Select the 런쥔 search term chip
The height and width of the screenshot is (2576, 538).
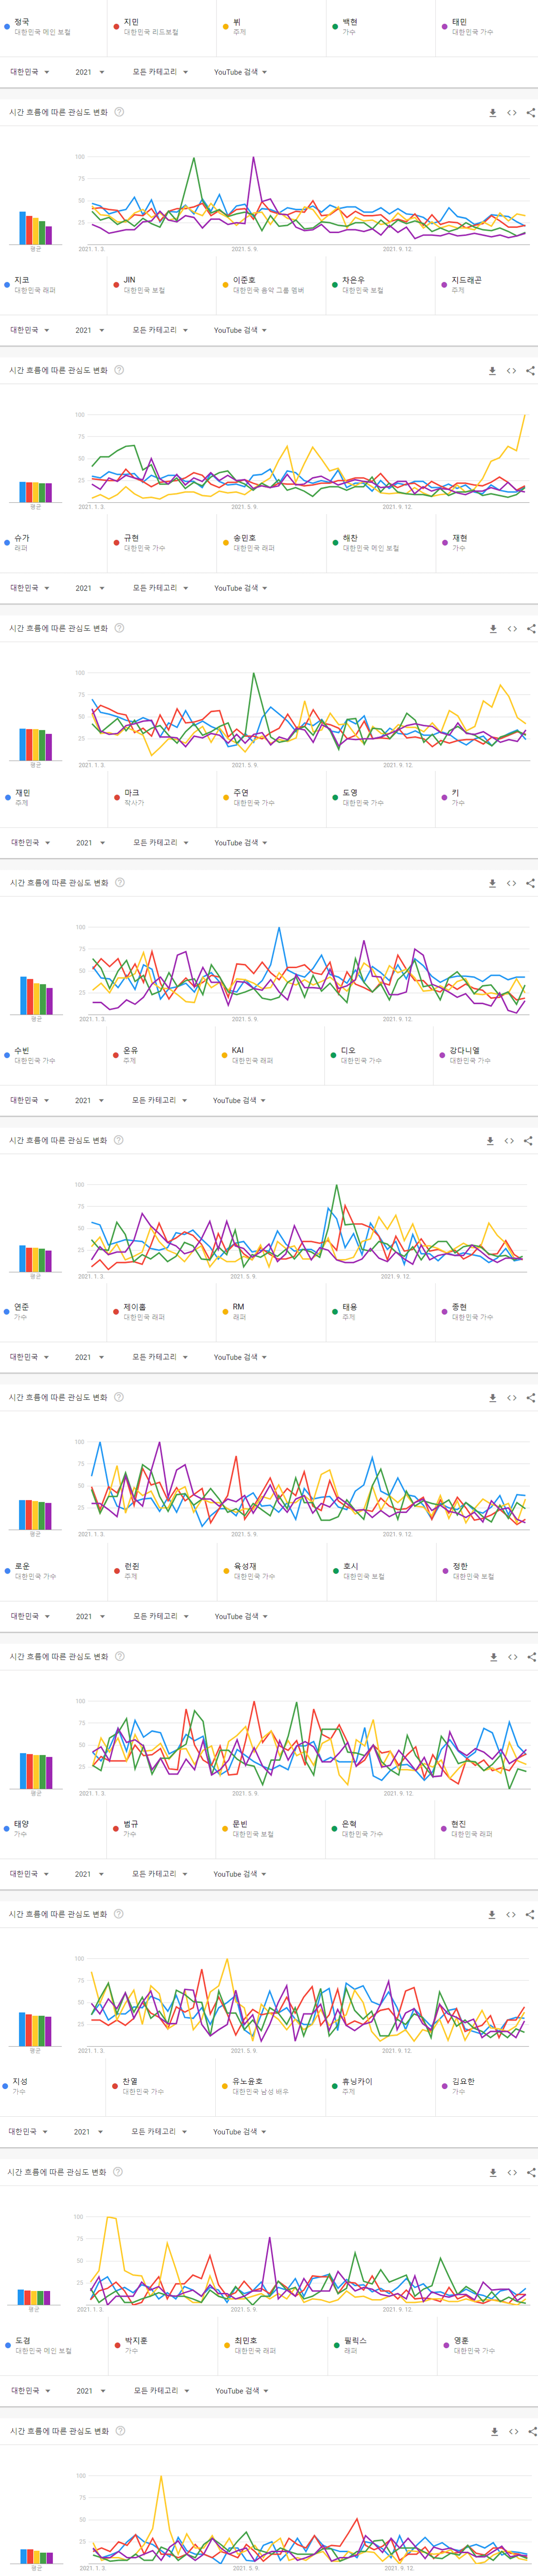click(x=162, y=1571)
